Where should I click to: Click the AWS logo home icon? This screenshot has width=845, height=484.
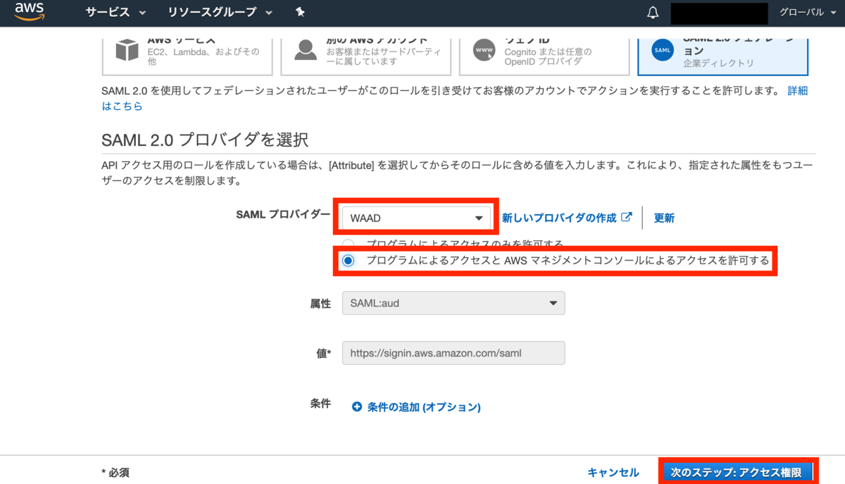(29, 13)
